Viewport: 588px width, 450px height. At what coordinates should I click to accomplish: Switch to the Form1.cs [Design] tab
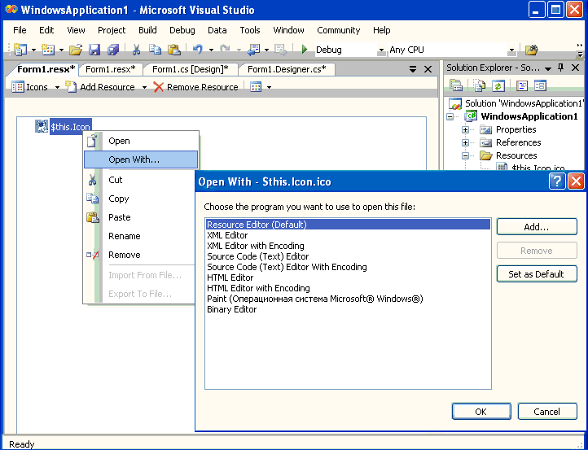191,69
